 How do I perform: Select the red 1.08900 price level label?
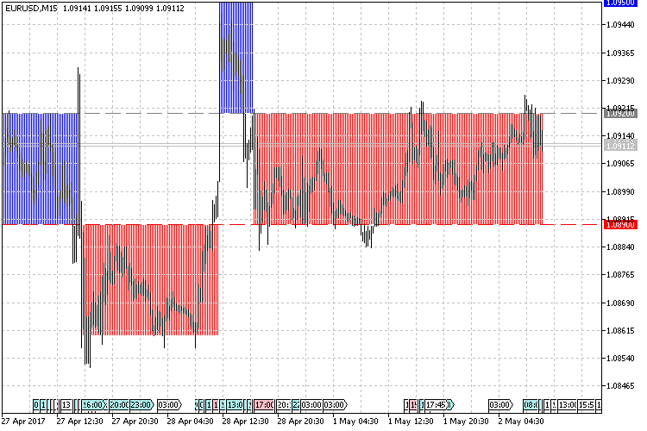621,224
